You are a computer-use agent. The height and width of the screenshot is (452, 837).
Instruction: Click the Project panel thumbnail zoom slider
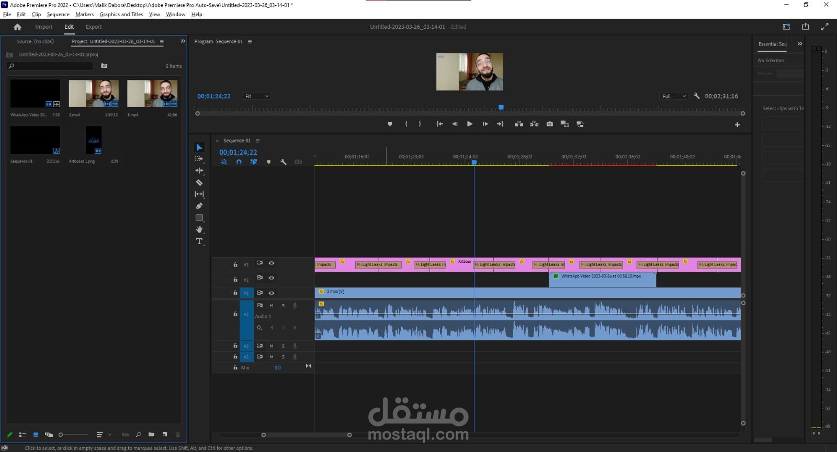73,435
